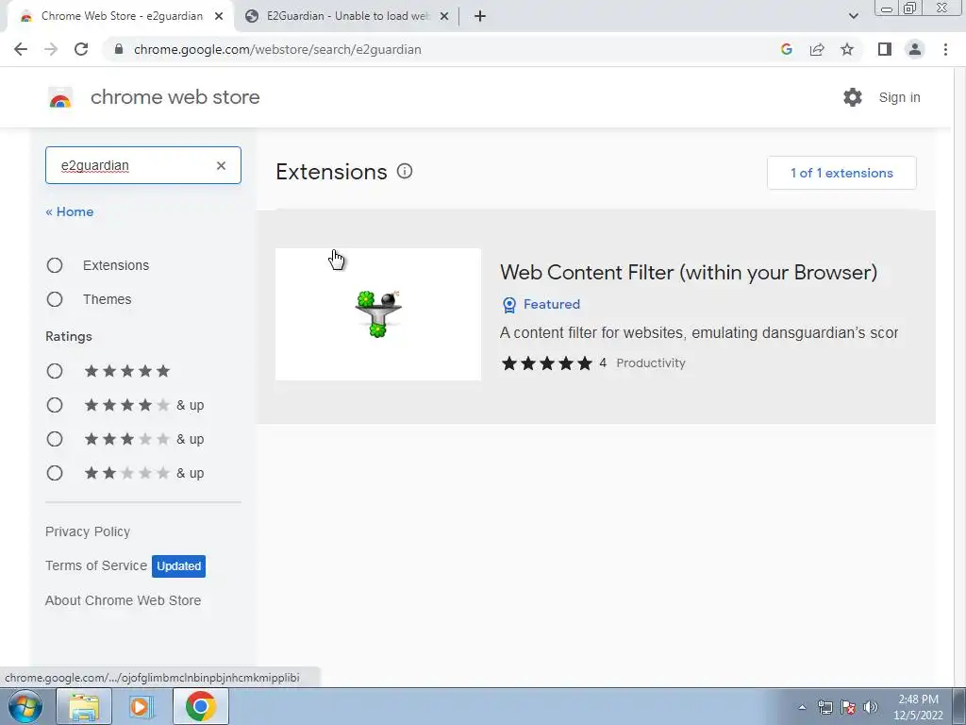Screen dimensions: 966x725
Task: Click the Featured badge icon
Action: pos(509,305)
